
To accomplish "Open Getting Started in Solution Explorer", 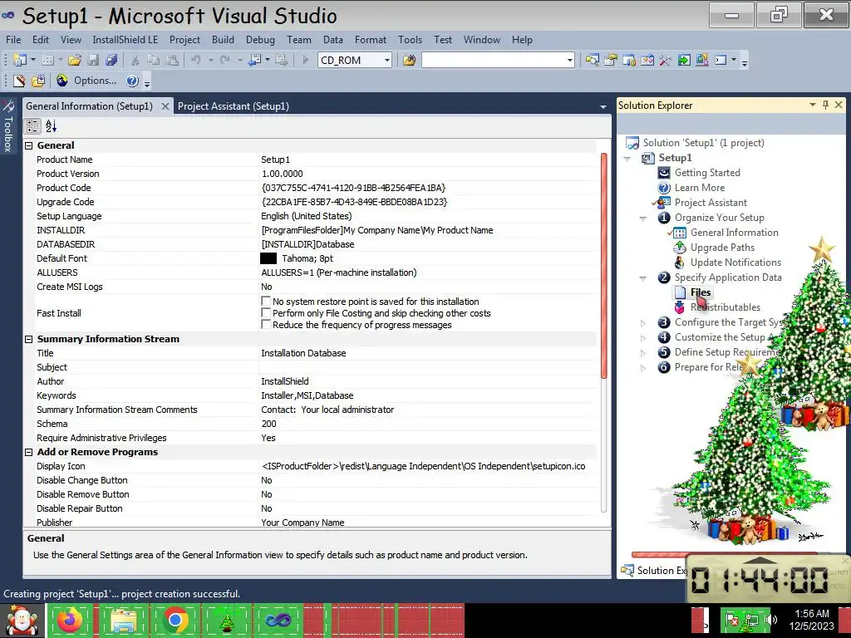I will [x=707, y=173].
